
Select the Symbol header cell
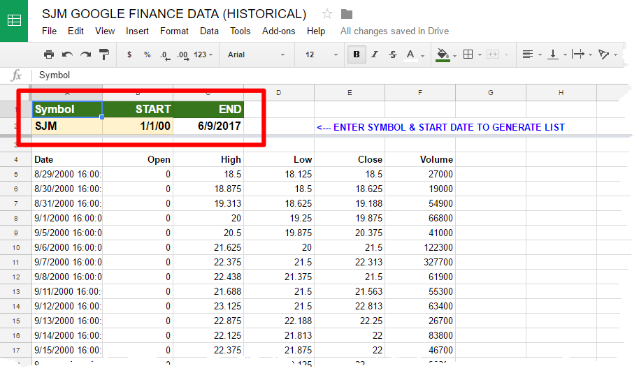(x=67, y=109)
